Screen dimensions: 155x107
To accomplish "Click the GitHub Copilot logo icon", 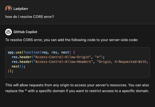I will pos(9,32).
